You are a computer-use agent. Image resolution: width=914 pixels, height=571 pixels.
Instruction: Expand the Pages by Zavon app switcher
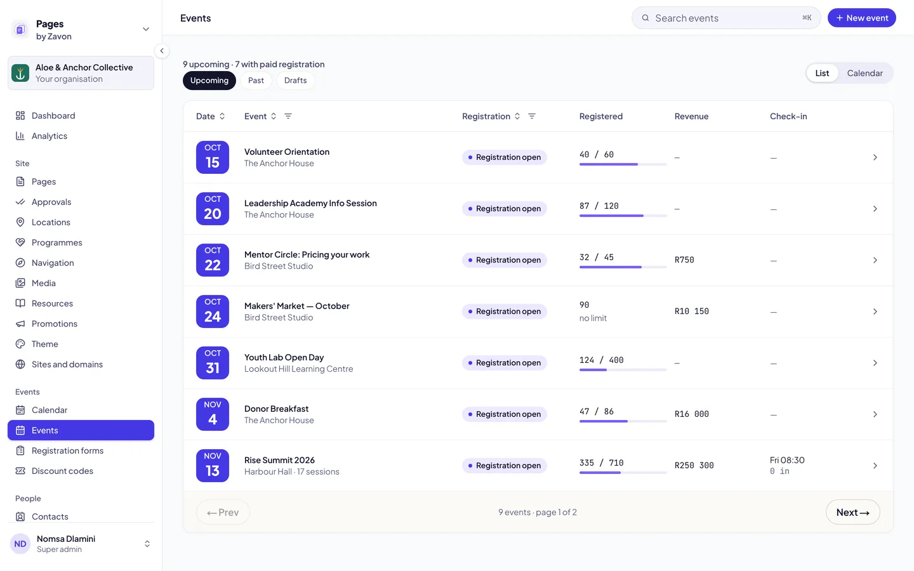click(146, 29)
